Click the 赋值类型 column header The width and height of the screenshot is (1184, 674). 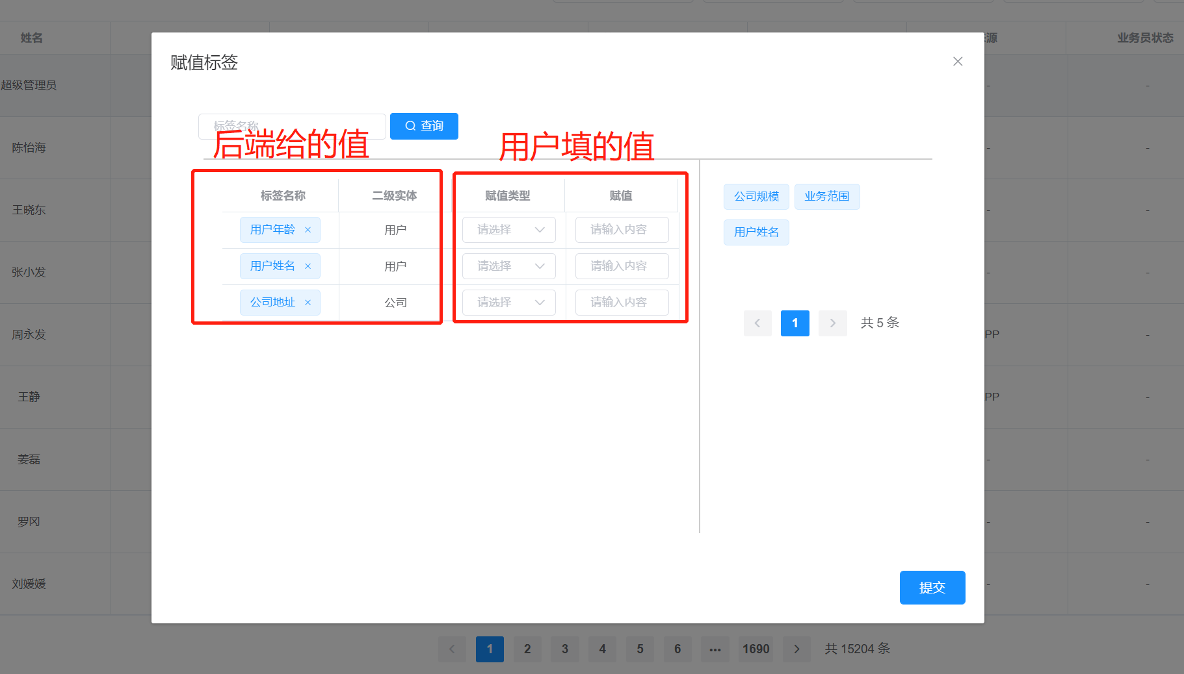[508, 196]
